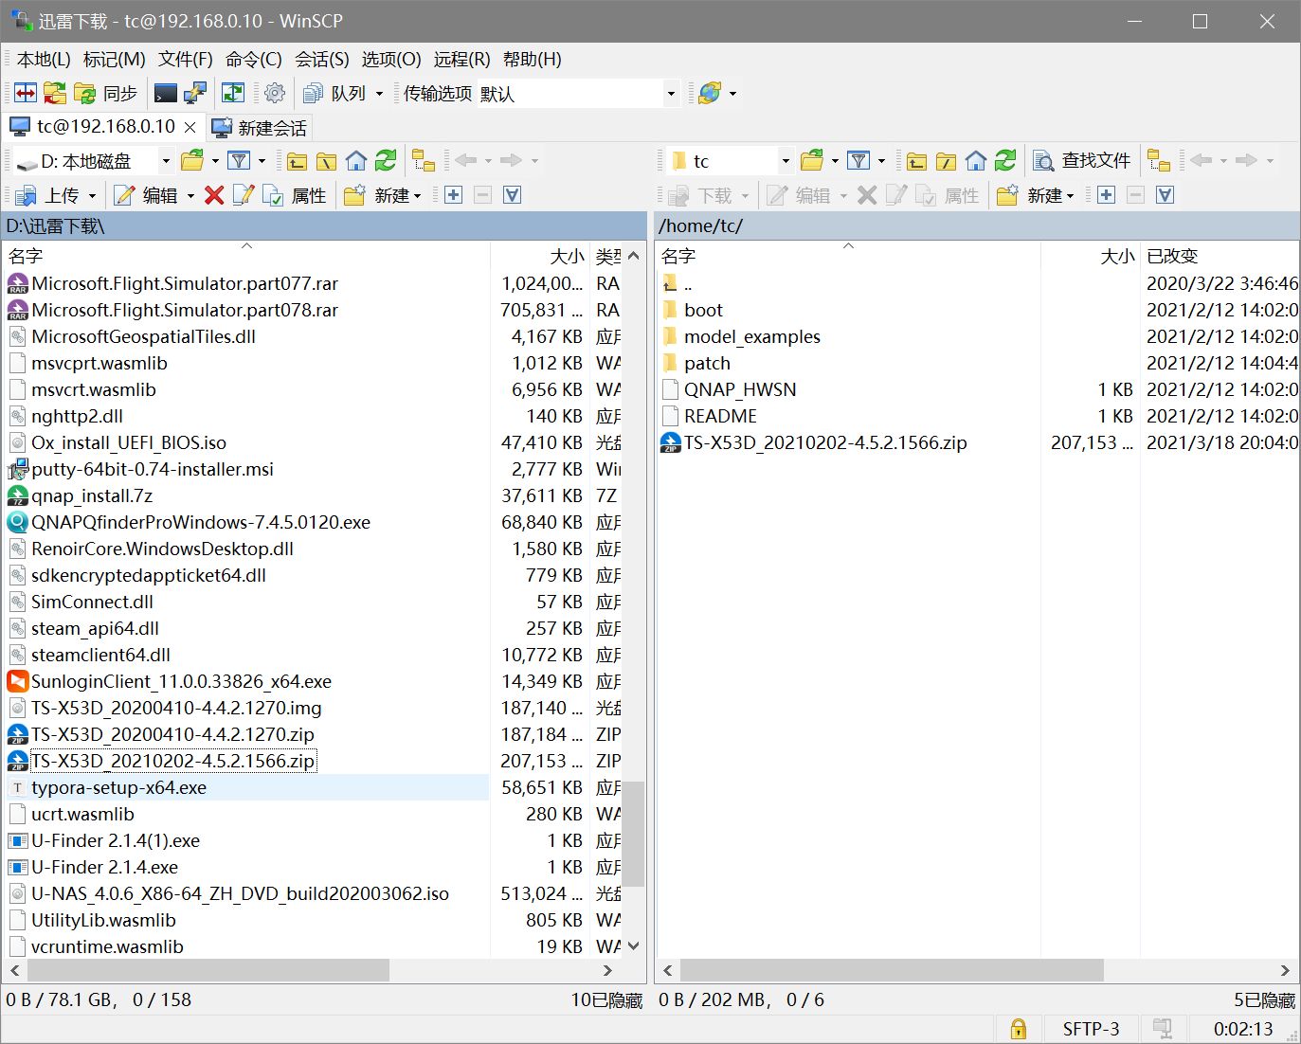1301x1044 pixels.
Task: Click the 队列 queue icon
Action: (x=314, y=93)
